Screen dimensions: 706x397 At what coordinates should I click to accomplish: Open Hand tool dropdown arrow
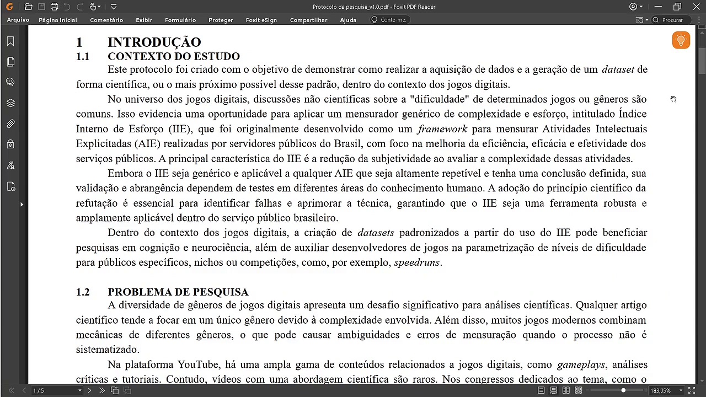point(99,7)
